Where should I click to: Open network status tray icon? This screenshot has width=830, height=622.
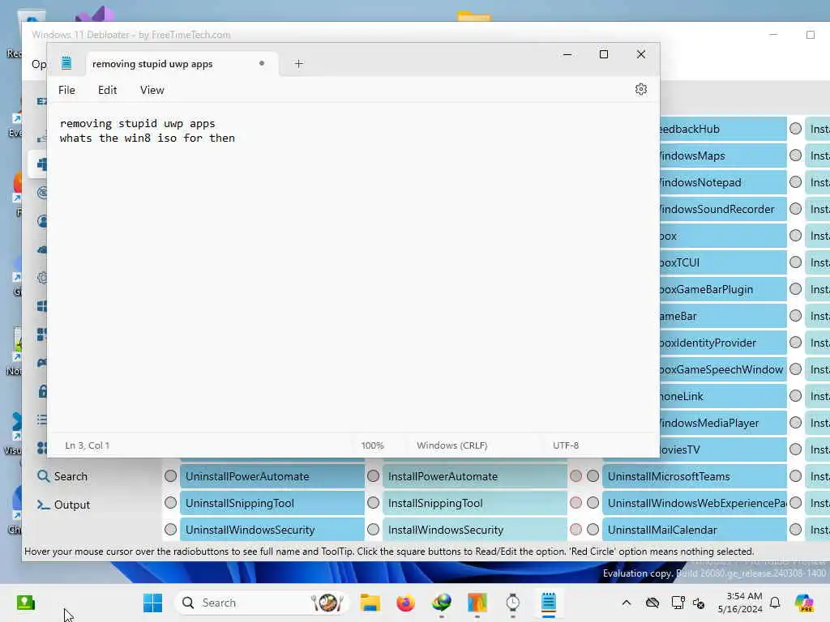pos(678,603)
